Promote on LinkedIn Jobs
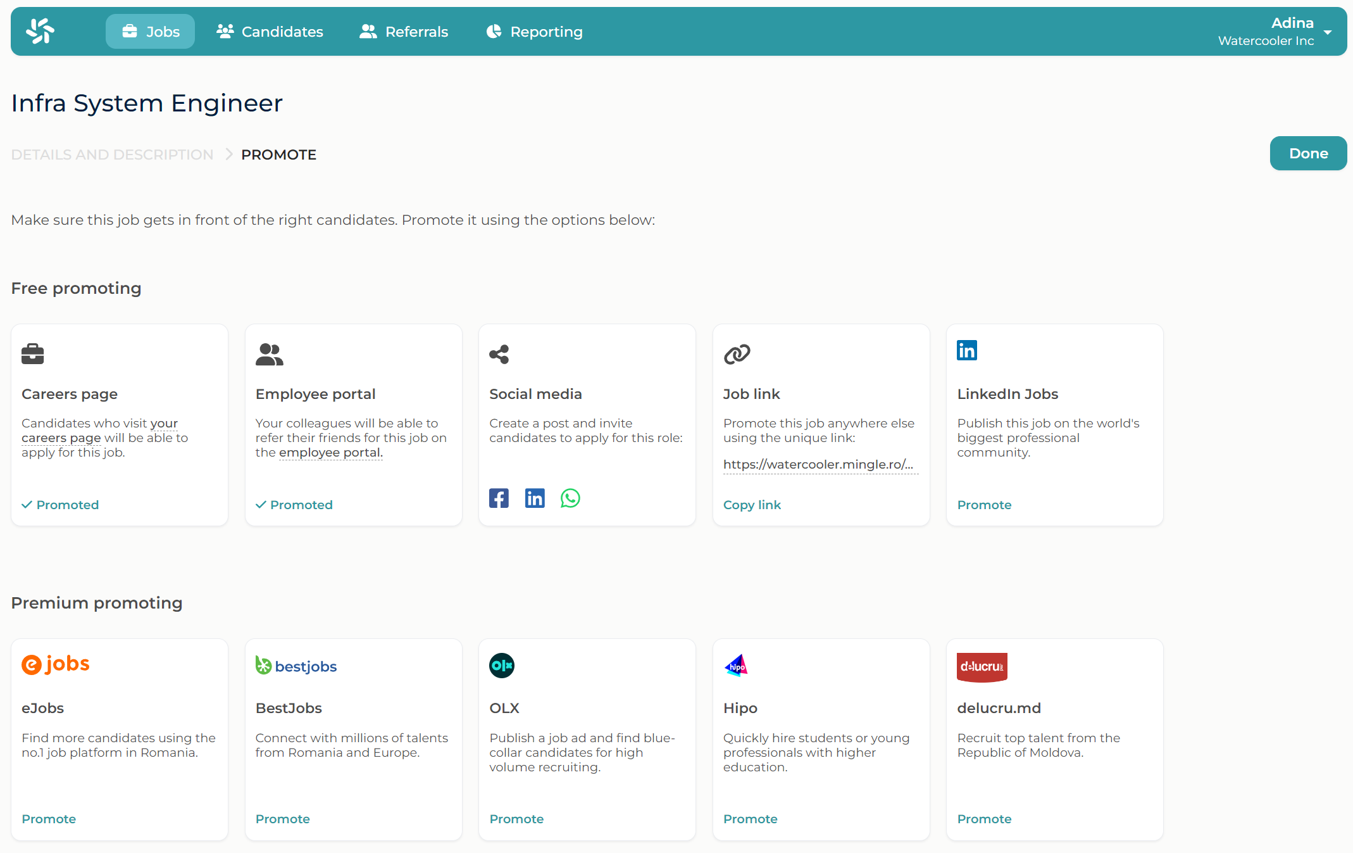The width and height of the screenshot is (1353, 853). 984,505
